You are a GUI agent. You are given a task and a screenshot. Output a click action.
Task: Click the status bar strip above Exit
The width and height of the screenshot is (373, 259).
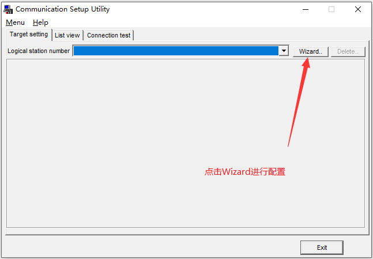click(x=186, y=231)
